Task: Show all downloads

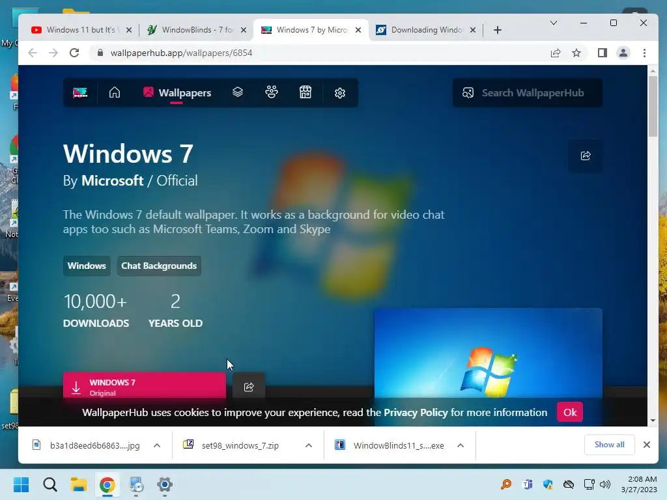Action: 609,444
